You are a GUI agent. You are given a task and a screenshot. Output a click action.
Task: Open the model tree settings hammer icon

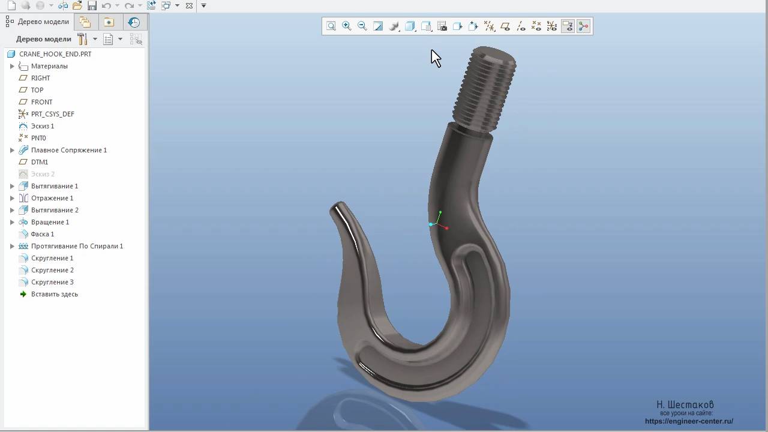click(x=82, y=39)
